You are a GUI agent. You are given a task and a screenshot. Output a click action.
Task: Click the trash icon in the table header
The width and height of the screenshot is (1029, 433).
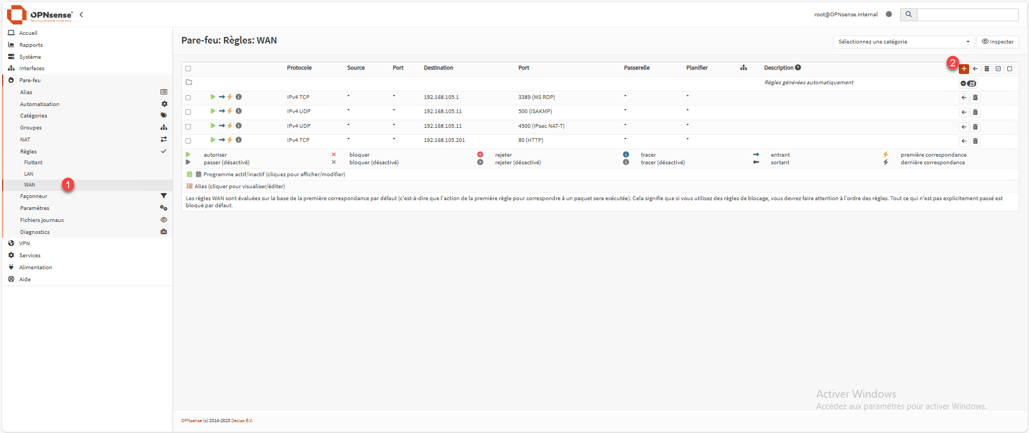coord(987,69)
